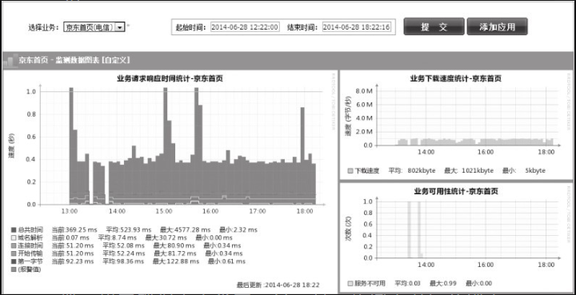Open the 选择业务 dropdown showing 京东首页(电信)
Viewport: 576px width, 295px height.
click(x=94, y=27)
